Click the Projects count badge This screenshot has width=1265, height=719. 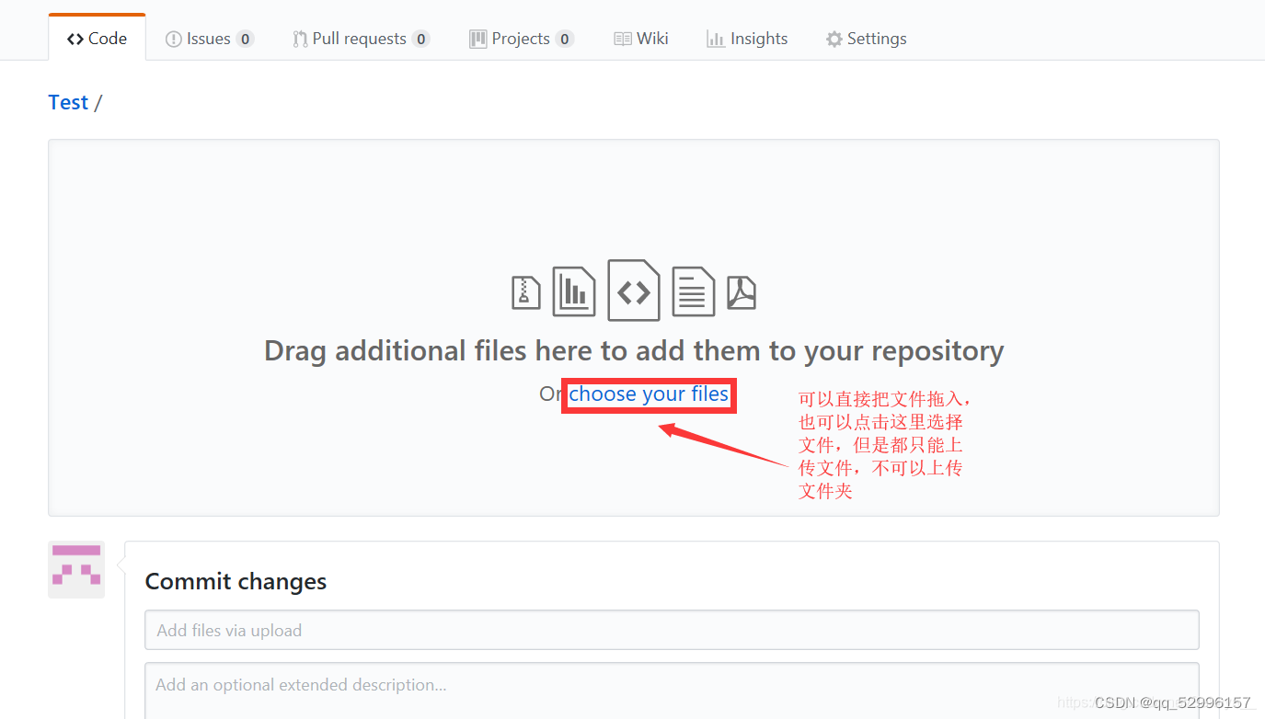pos(565,39)
